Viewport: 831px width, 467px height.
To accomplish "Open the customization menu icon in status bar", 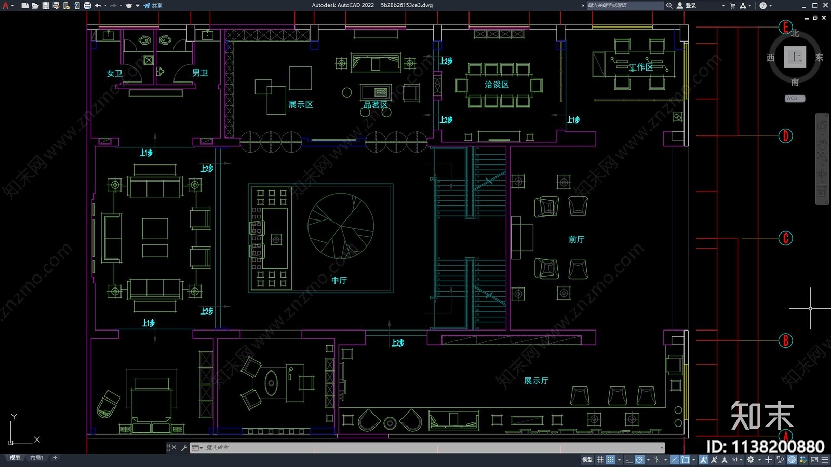I will (x=825, y=460).
